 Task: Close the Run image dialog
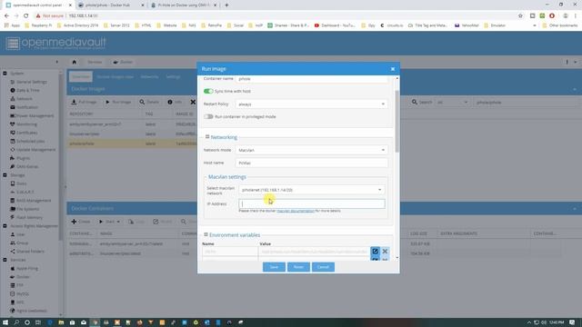click(x=393, y=69)
